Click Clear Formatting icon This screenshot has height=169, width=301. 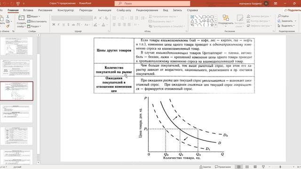click(x=106, y=18)
